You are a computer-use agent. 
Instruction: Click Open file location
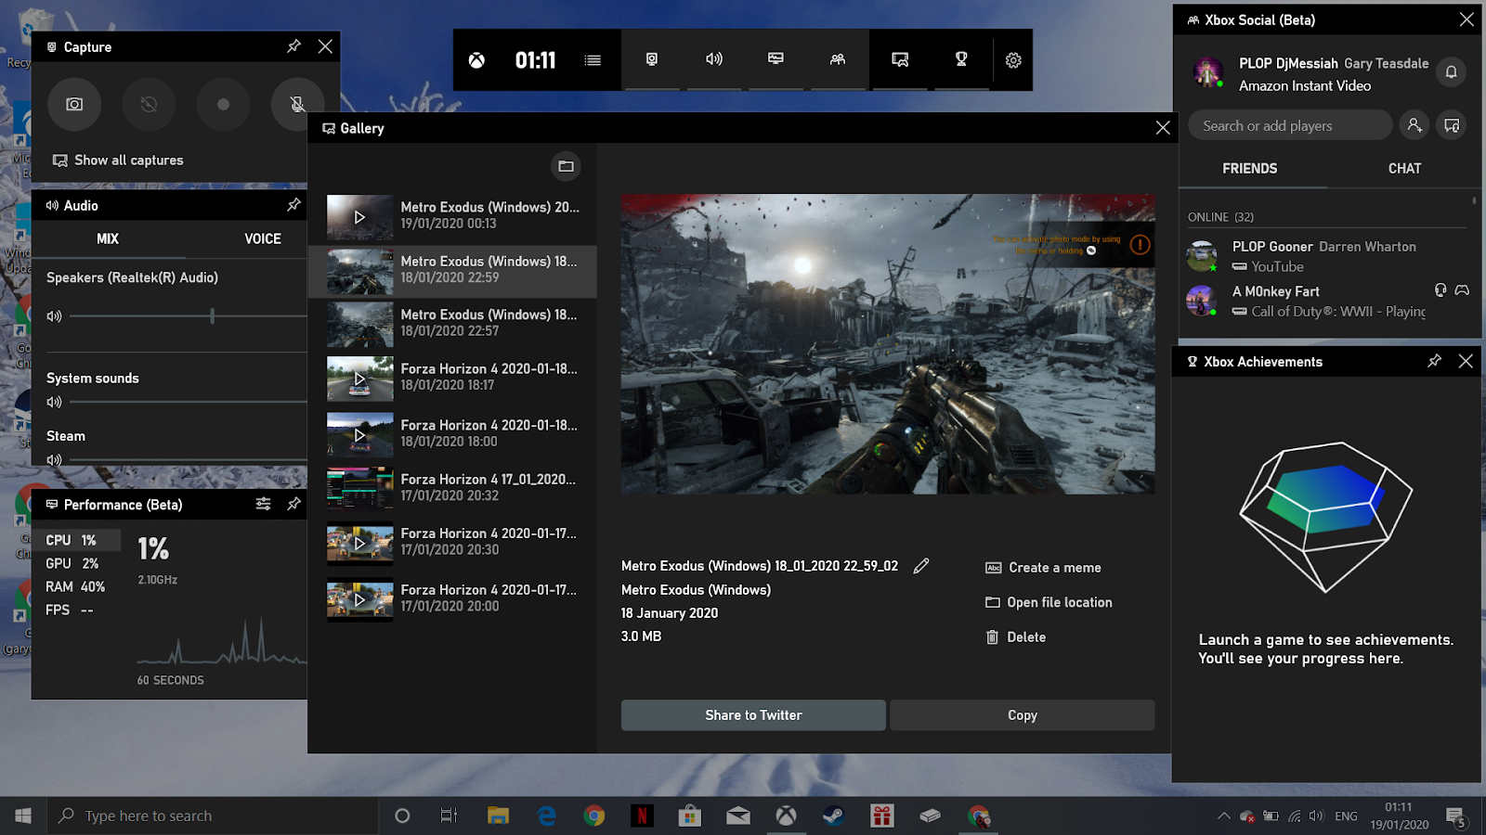[x=1049, y=602]
